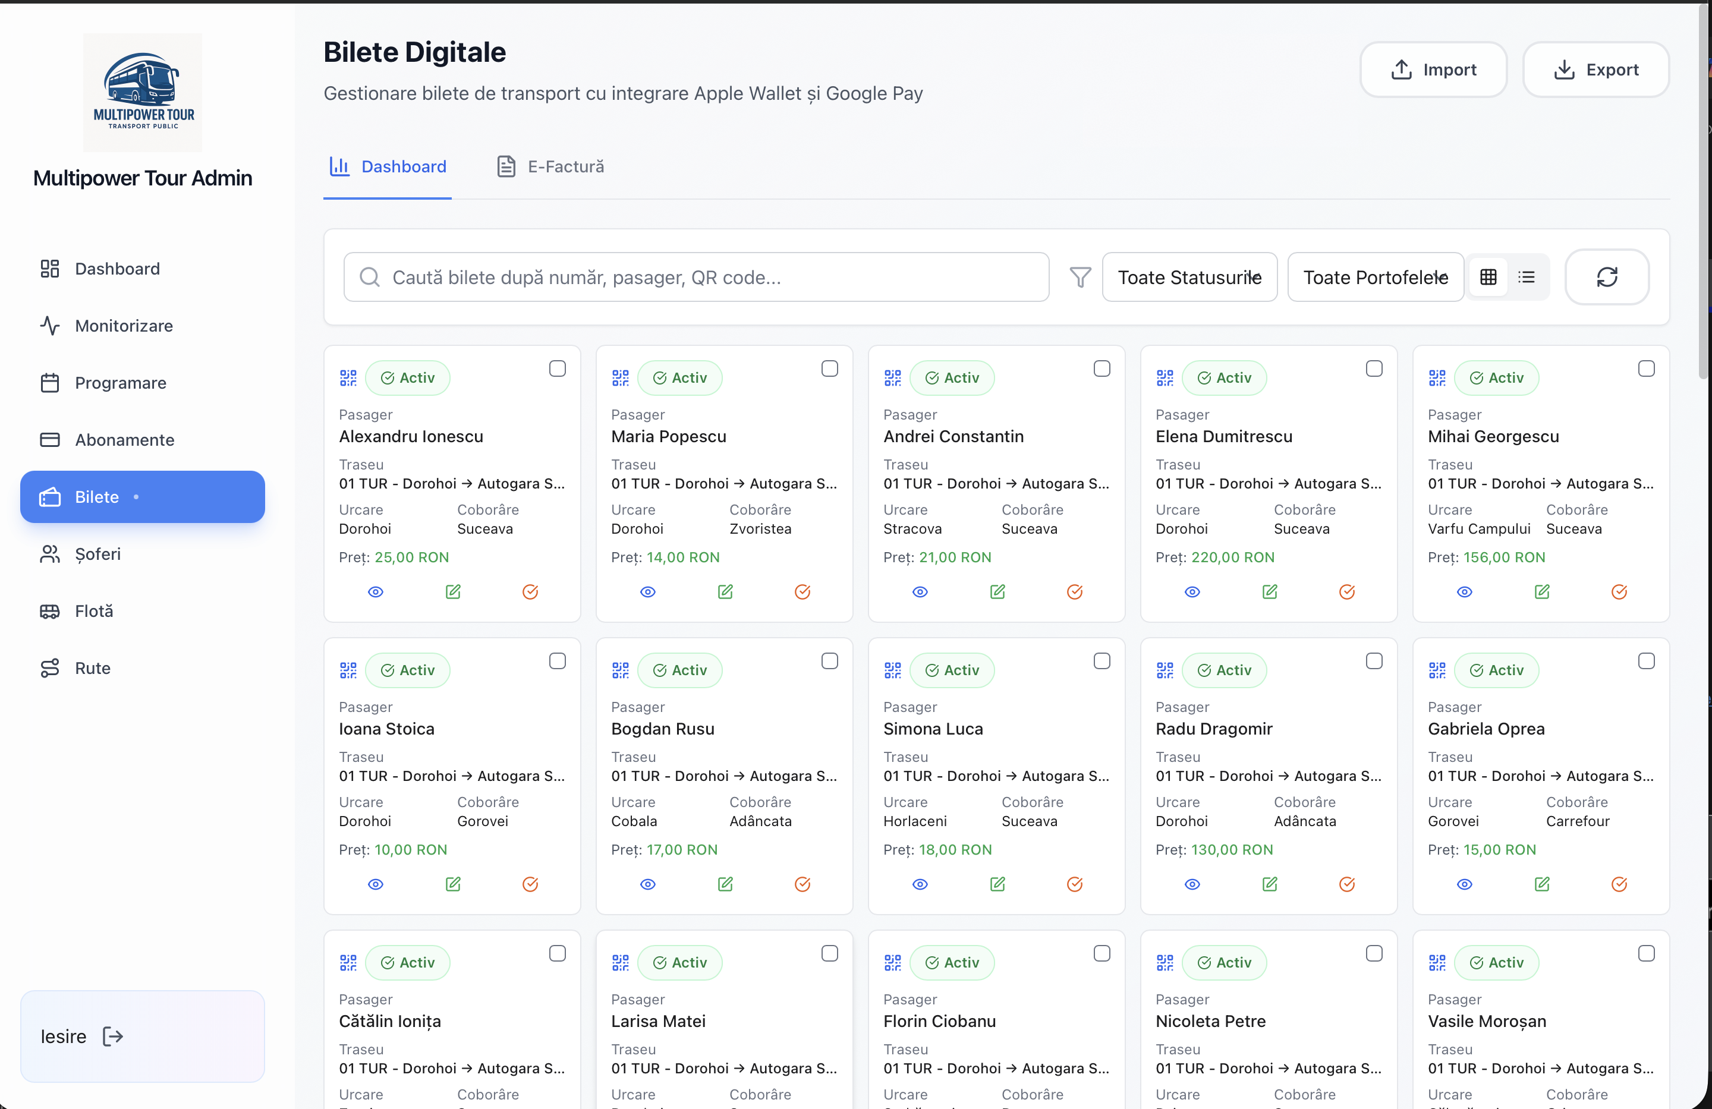
Task: Validate Andrei Constantin's ticket check icon
Action: tap(1075, 592)
